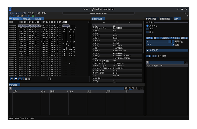Click the undo arrow in the toolbar
Image resolution: width=197 pixels, height=129 pixels.
pyautogui.click(x=11, y=16)
